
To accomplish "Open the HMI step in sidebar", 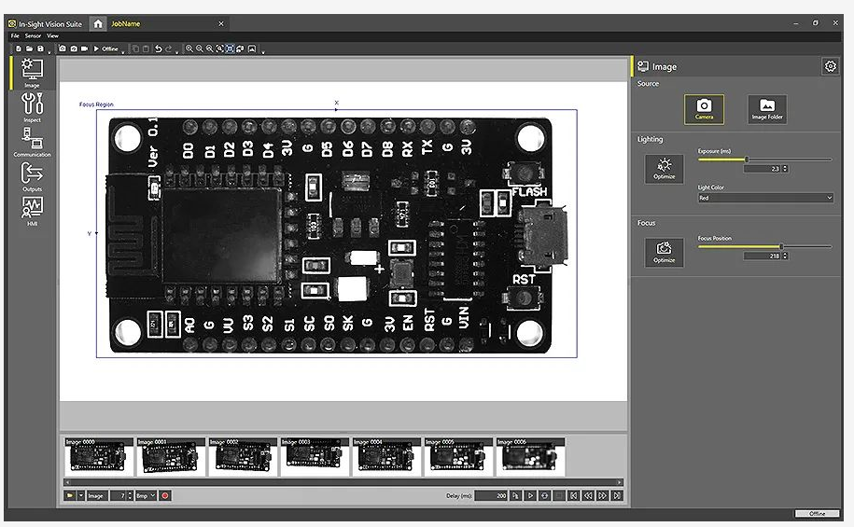I will click(x=32, y=210).
